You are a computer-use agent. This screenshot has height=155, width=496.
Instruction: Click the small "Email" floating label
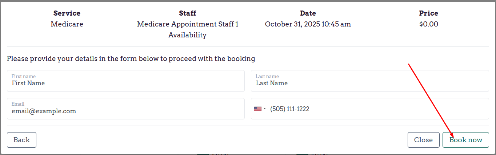click(18, 104)
